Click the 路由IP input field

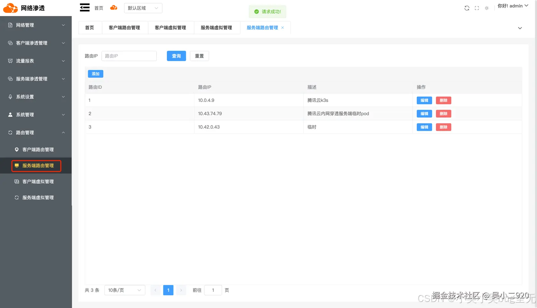tap(129, 56)
